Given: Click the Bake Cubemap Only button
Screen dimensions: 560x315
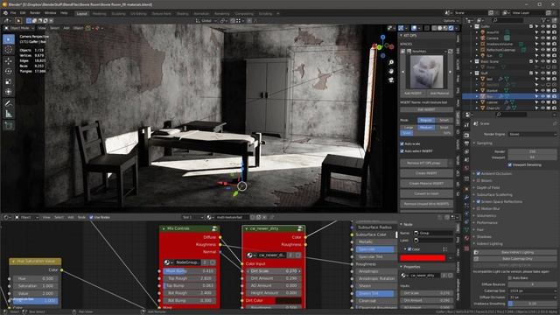Looking at the screenshot, I should [x=514, y=259].
